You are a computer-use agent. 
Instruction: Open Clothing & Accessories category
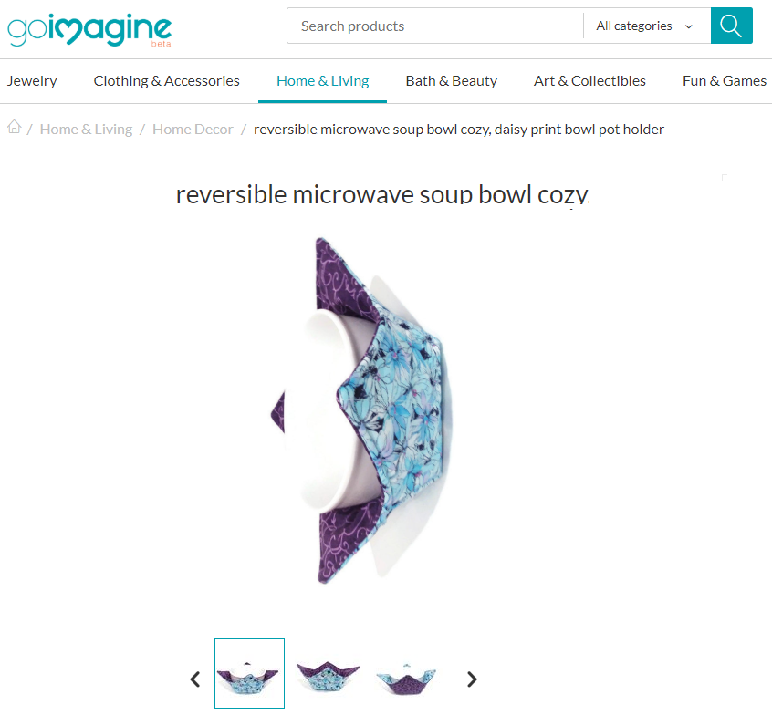166,80
